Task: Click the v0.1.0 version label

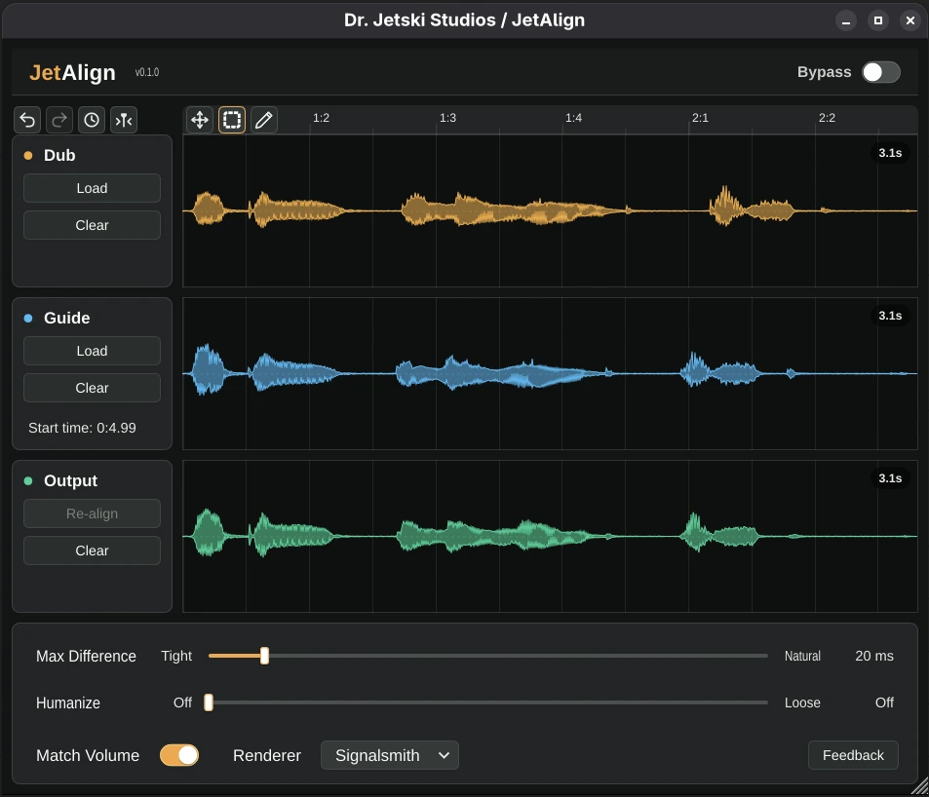Action: 147,72
